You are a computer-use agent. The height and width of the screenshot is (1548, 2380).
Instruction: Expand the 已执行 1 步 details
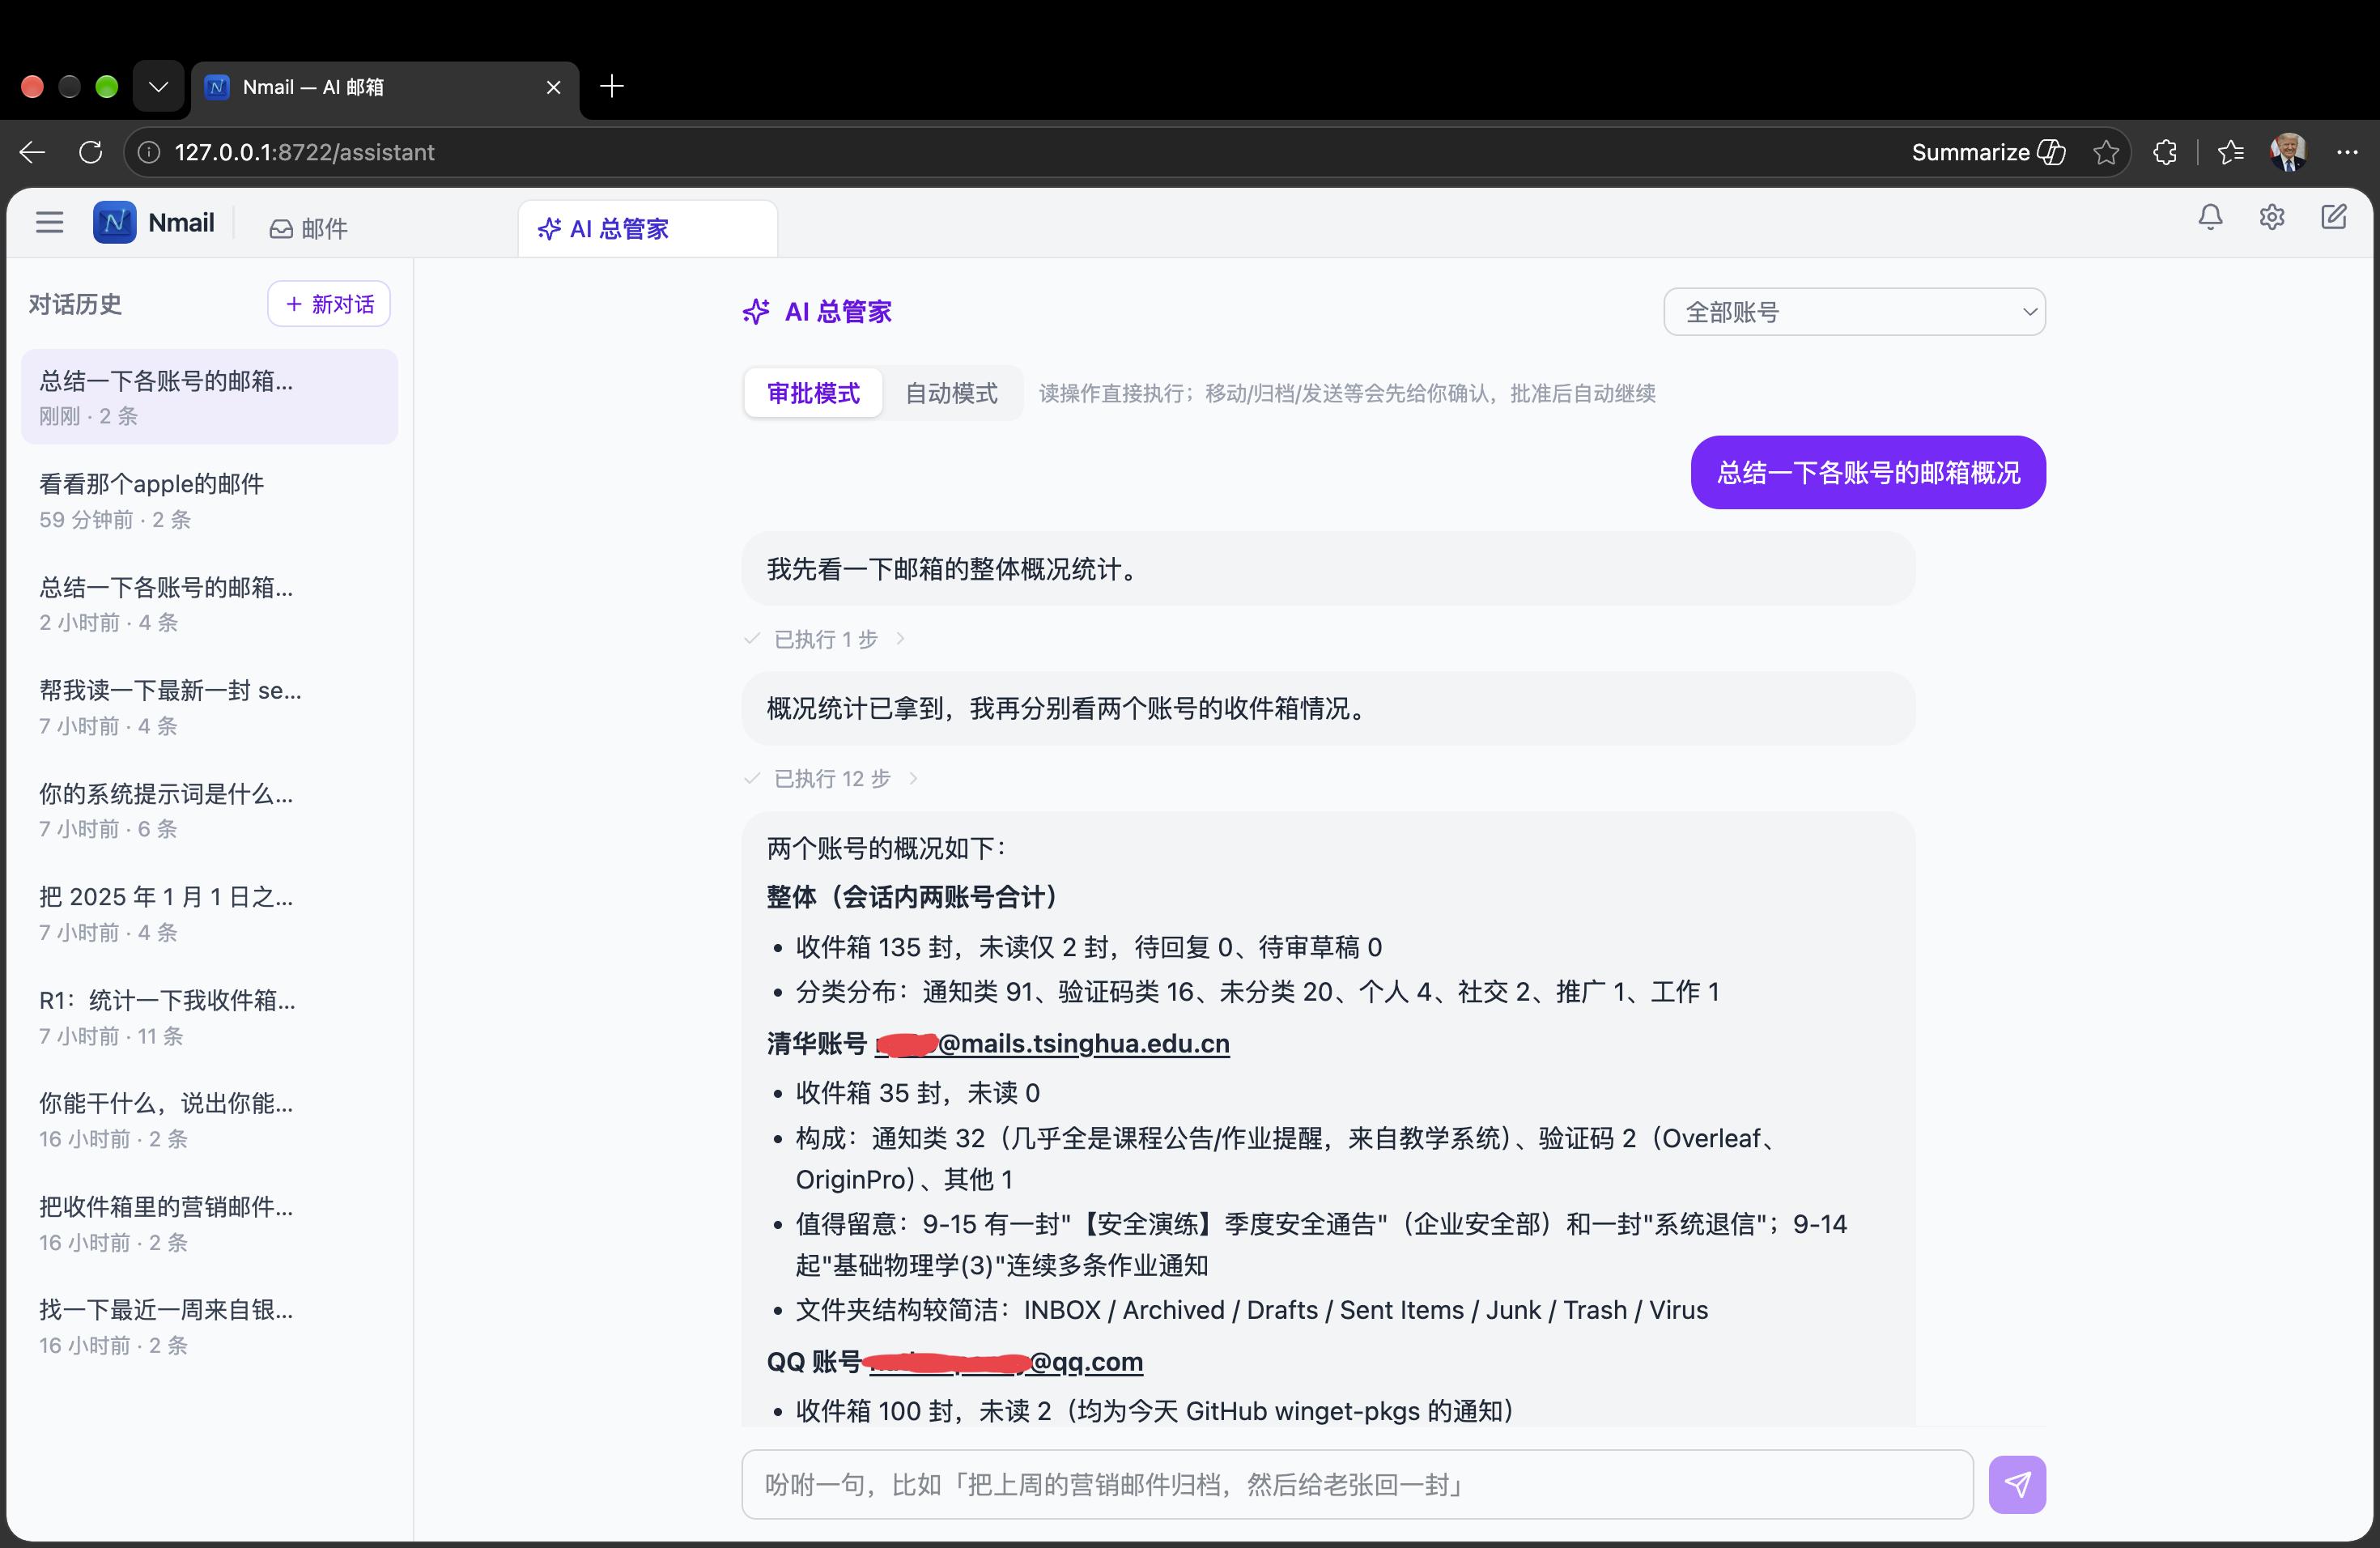coord(825,639)
